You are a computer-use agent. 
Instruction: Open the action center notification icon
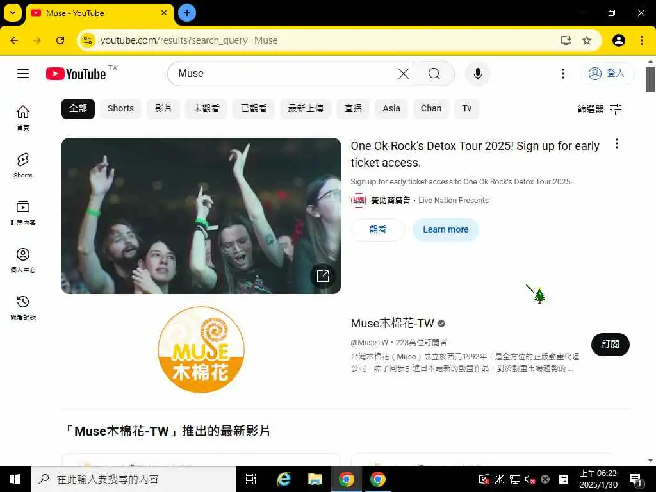click(x=635, y=479)
